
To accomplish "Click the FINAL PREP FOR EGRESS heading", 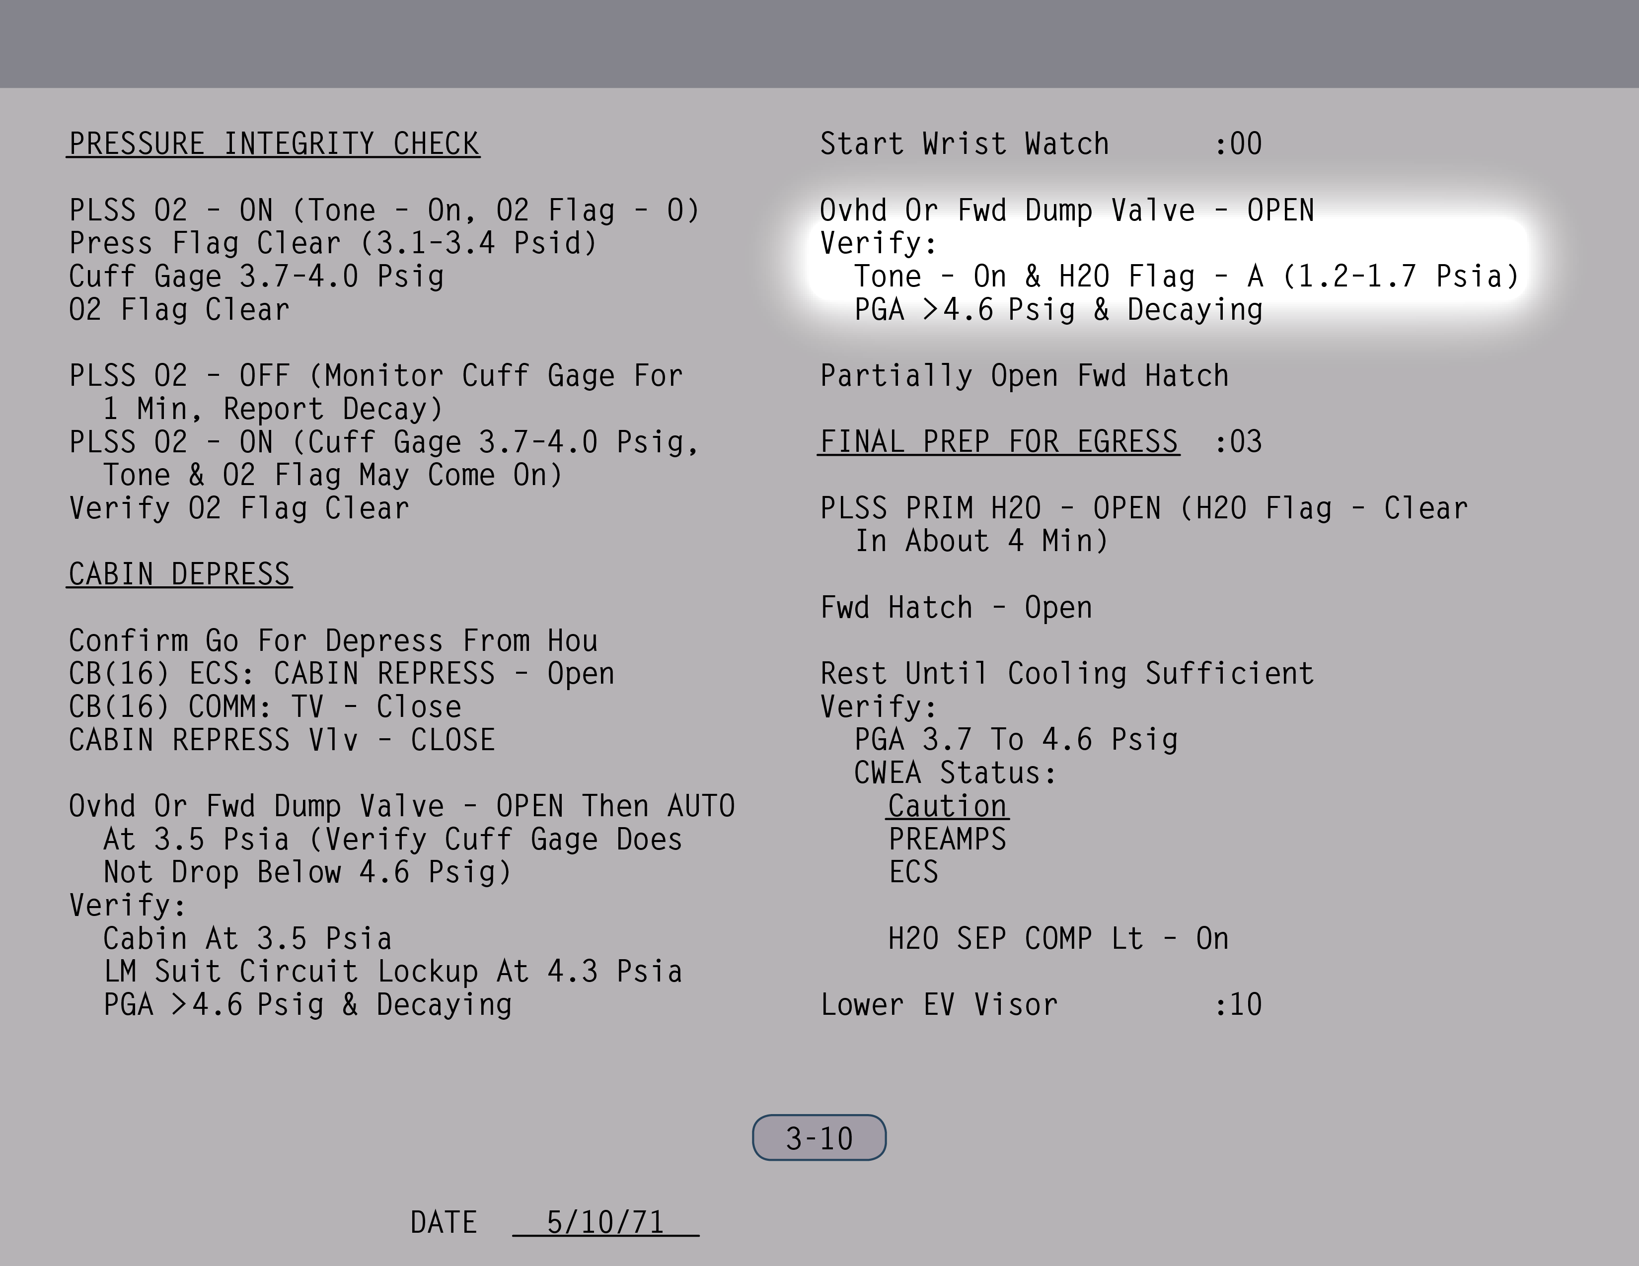I will pos(998,442).
